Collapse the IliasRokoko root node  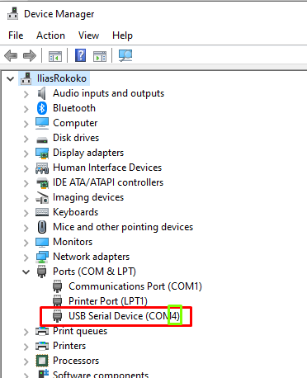pyautogui.click(x=11, y=79)
